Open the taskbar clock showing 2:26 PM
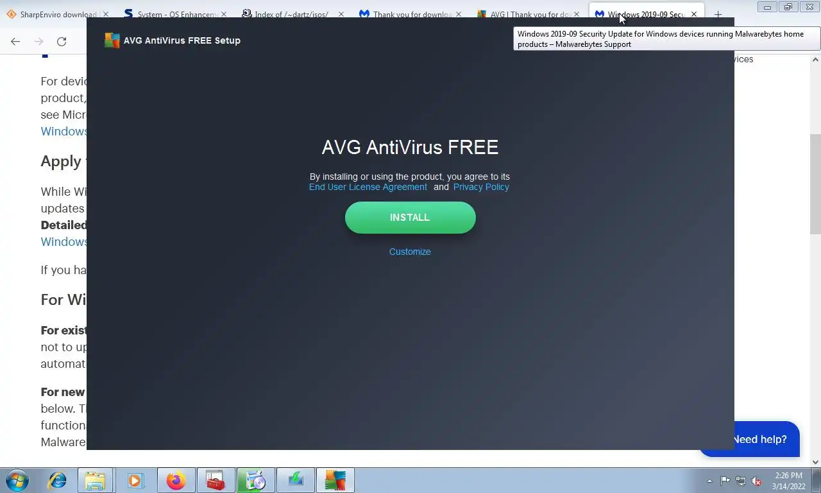 tap(788, 481)
